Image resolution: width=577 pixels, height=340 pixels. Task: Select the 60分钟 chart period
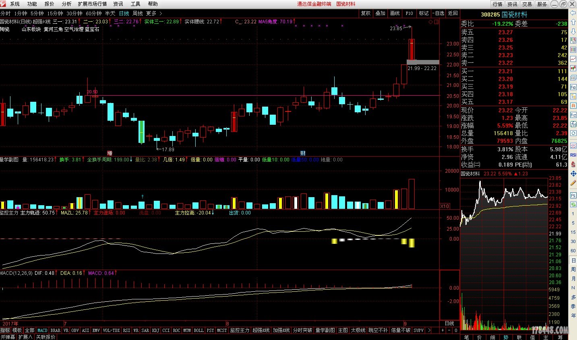pos(94,13)
